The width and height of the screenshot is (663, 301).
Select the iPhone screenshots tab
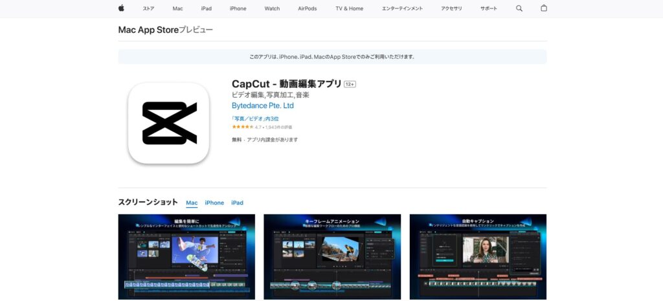pos(214,203)
